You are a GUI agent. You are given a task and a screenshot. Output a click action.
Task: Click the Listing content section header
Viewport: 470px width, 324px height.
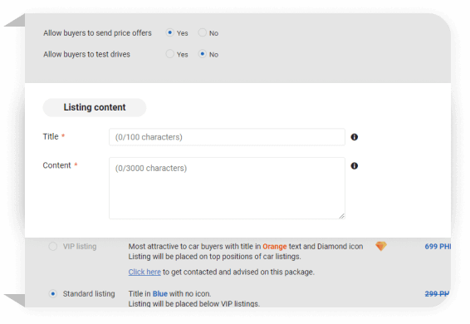95,107
